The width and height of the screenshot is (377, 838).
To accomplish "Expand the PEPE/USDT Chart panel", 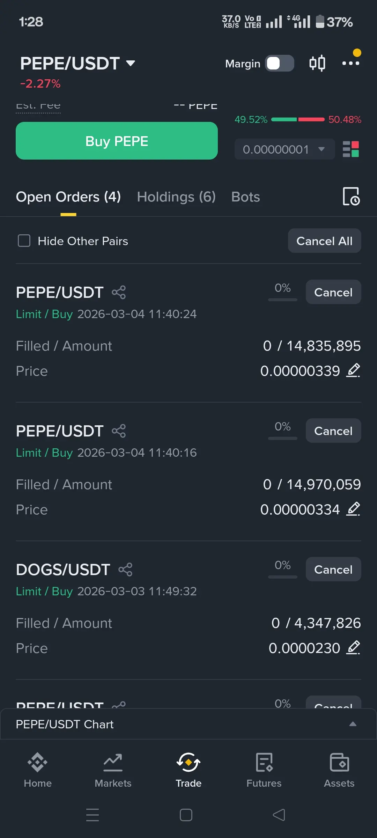I will tap(188, 724).
